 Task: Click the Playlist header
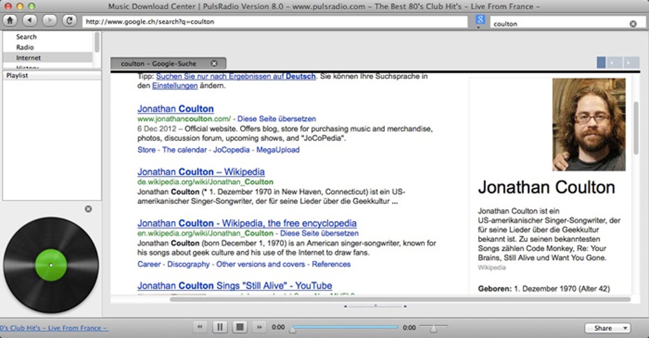[52, 76]
